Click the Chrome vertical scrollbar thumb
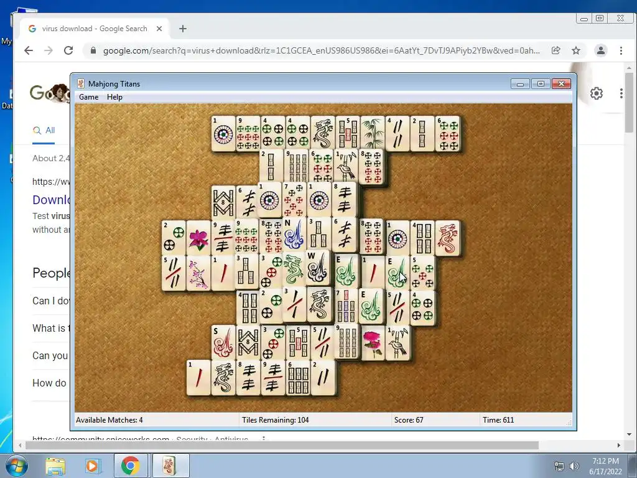 629,103
